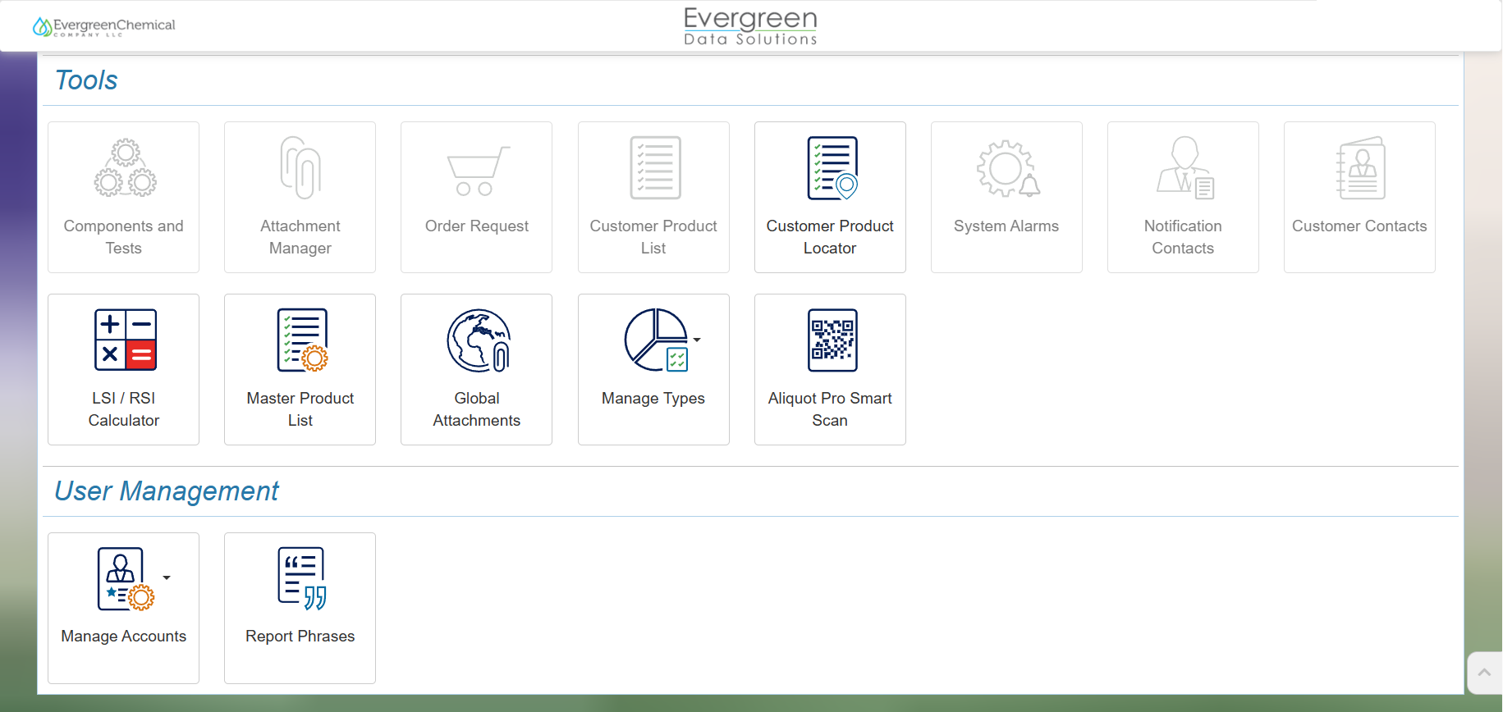Open the LSI / RSI Calculator icon
This screenshot has height=712, width=1503.
point(125,340)
